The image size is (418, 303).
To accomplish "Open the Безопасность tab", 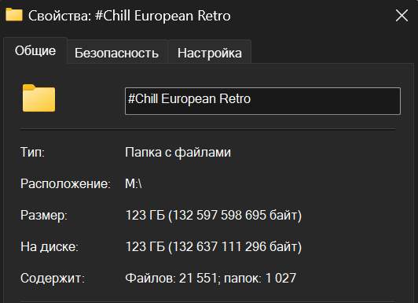I will 117,52.
